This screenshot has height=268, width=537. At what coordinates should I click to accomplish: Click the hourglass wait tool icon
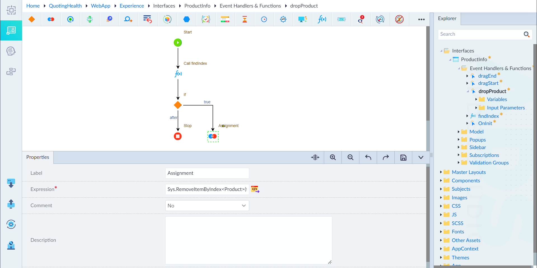[245, 19]
